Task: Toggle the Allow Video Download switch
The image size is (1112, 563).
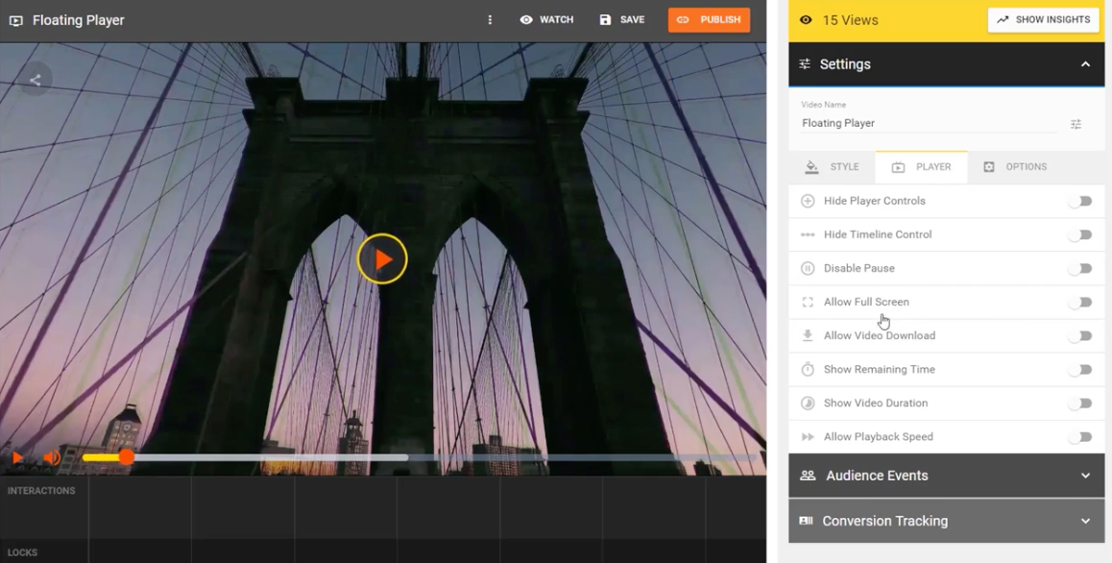Action: click(x=1080, y=335)
